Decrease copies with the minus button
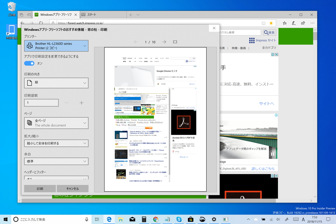This screenshot has width=336, height=224. pos(67,103)
